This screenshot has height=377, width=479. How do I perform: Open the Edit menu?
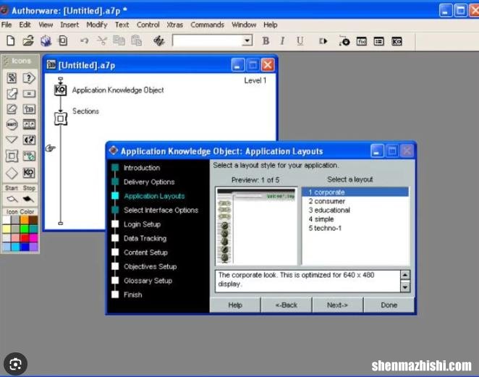pos(25,25)
